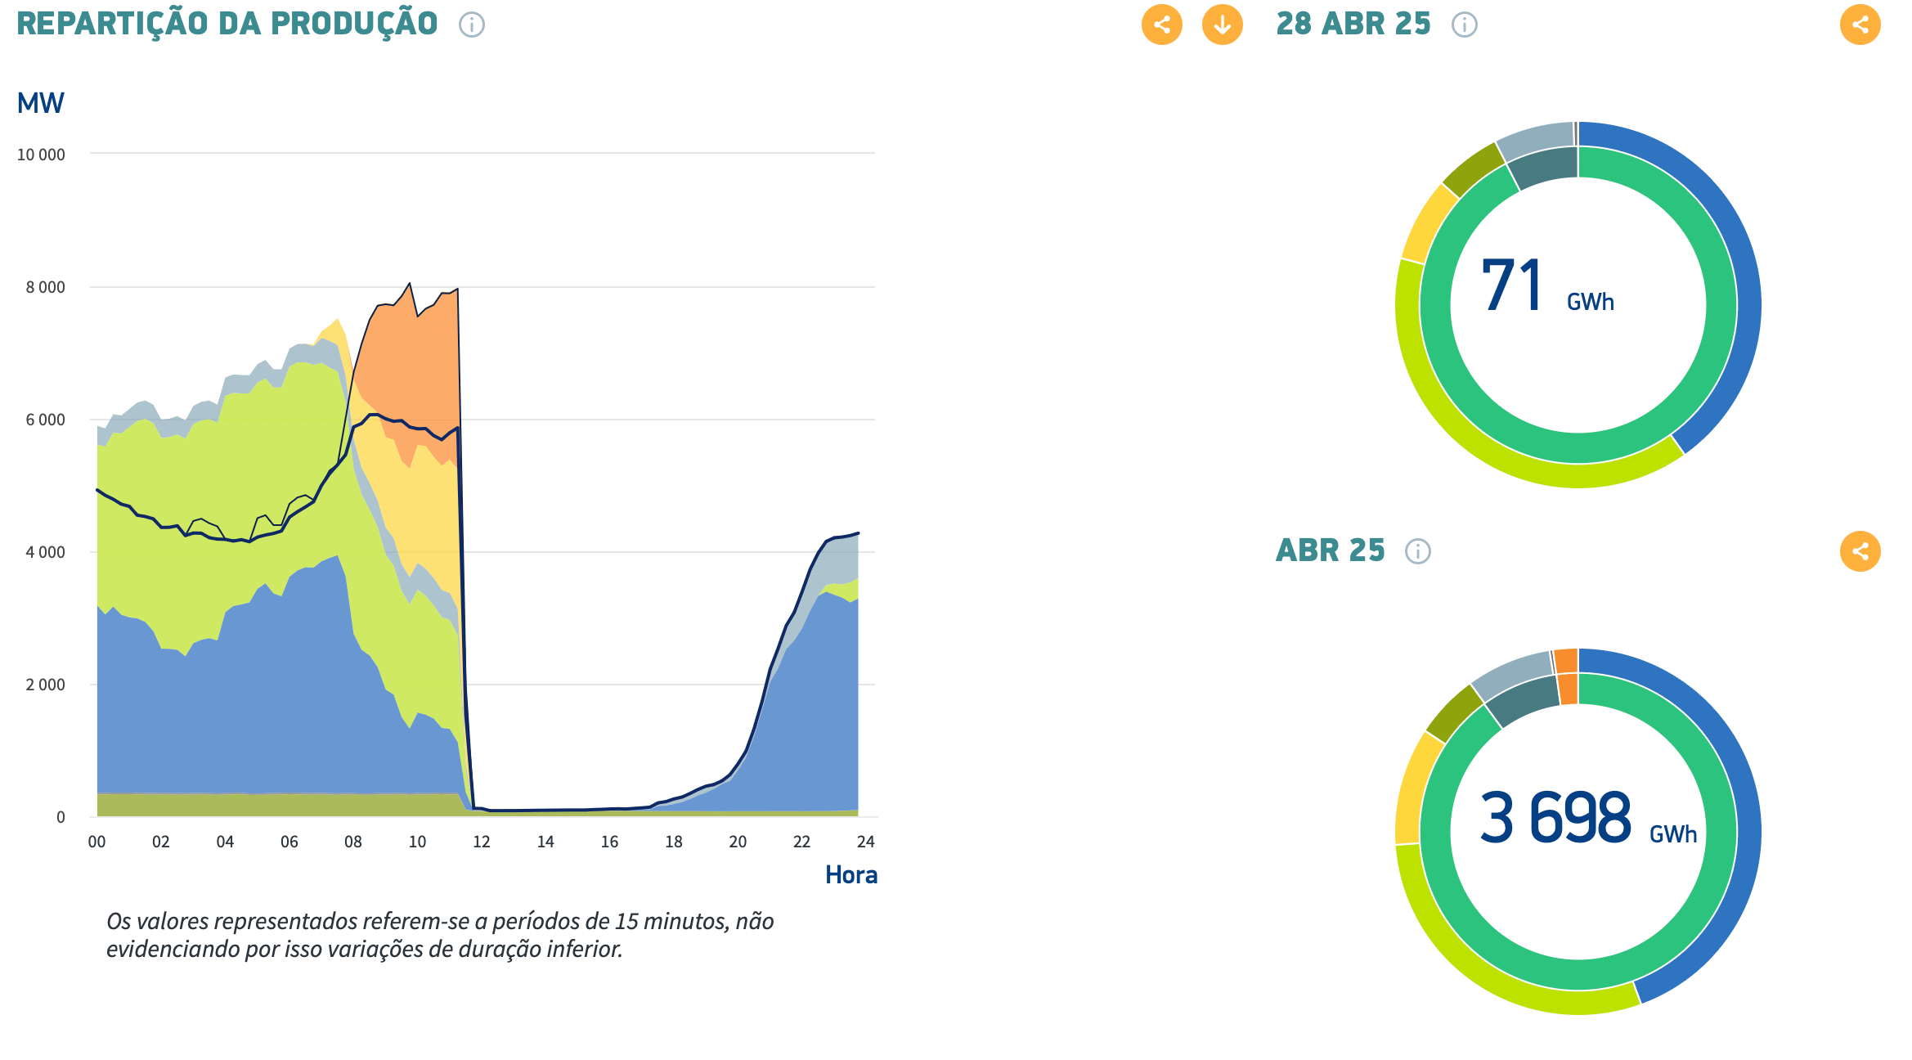The width and height of the screenshot is (1912, 1060).
Task: Click the hour 12 mark on the chart axis
Action: pos(482,842)
